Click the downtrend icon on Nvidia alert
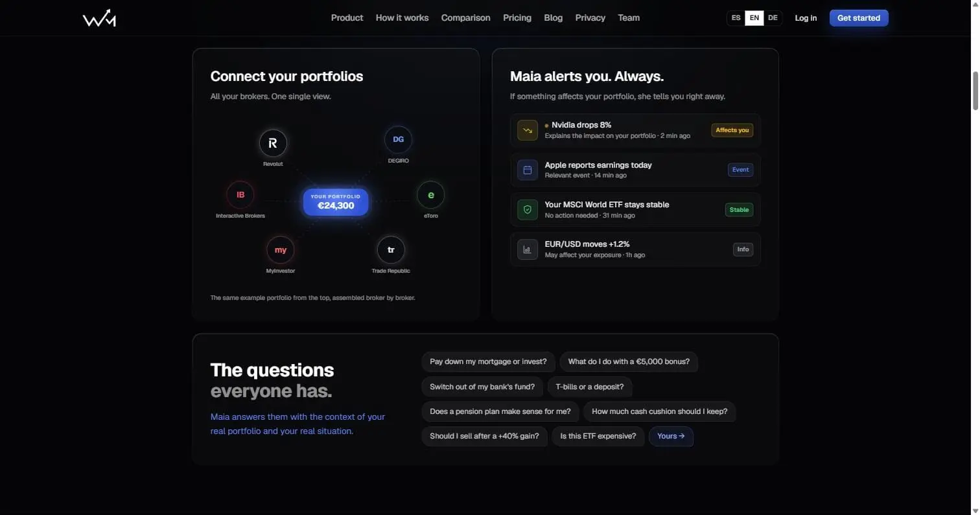The height and width of the screenshot is (515, 980). coord(528,130)
